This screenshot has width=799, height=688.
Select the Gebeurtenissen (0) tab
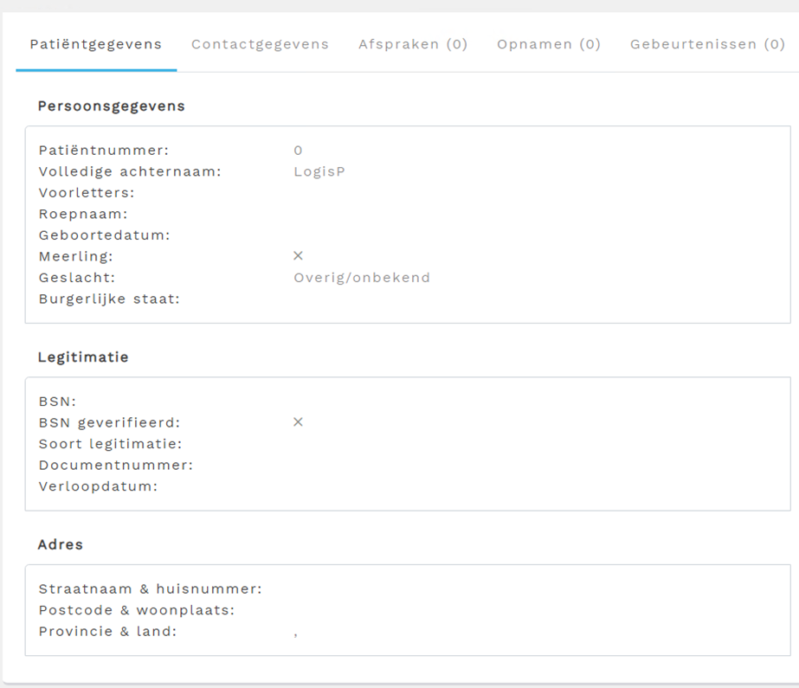(x=707, y=44)
